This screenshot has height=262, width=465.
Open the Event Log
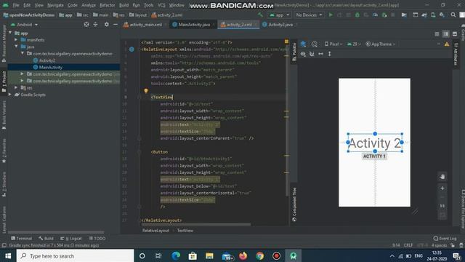click(445, 238)
